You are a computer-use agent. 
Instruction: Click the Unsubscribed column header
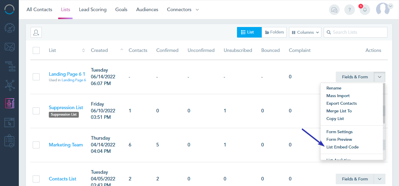click(x=238, y=50)
